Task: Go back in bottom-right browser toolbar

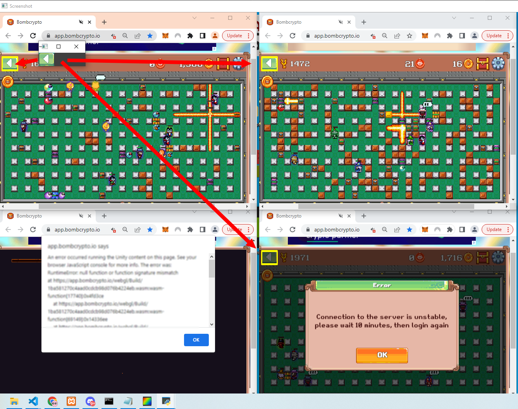Action: (x=268, y=230)
